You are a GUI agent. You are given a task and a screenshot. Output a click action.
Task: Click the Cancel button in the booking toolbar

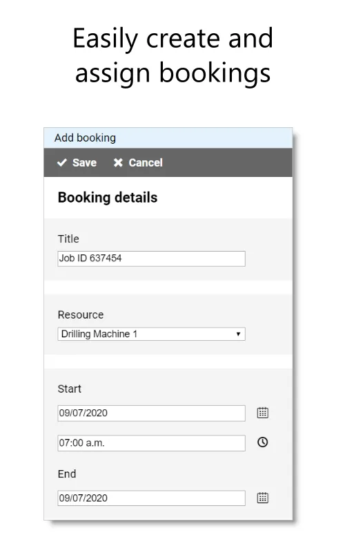[138, 162]
